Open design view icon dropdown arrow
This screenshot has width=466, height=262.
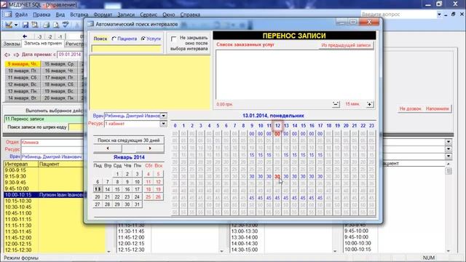click(16, 25)
